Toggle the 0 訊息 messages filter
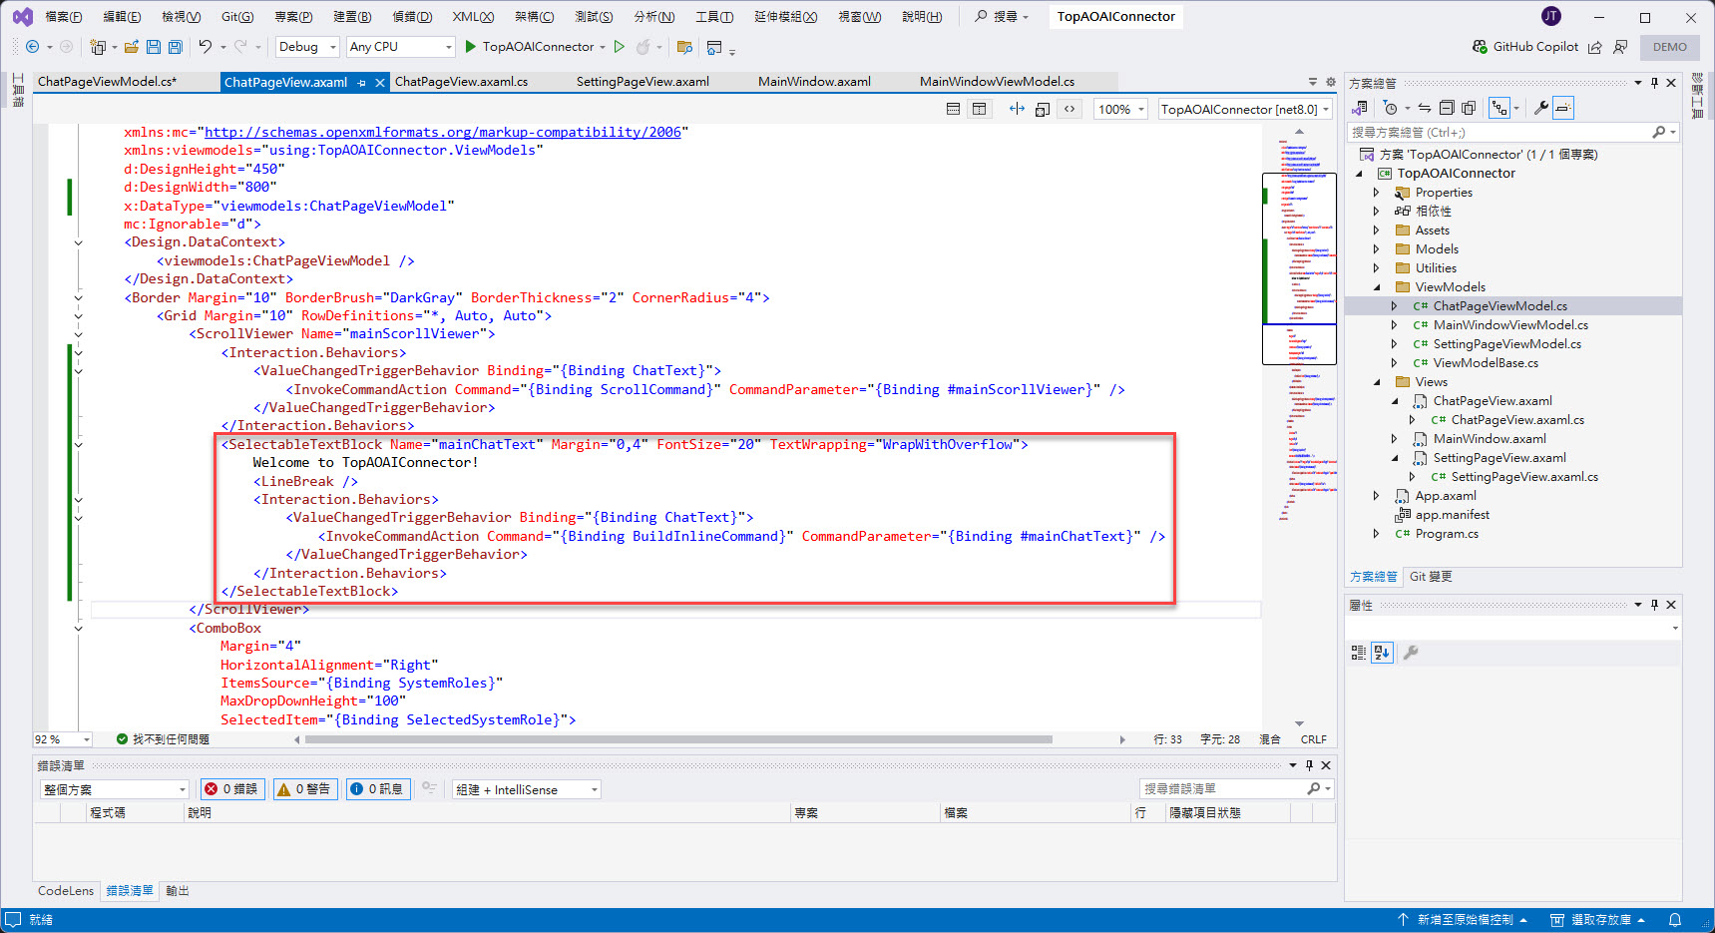Screen dimensions: 1715x933 [x=377, y=789]
